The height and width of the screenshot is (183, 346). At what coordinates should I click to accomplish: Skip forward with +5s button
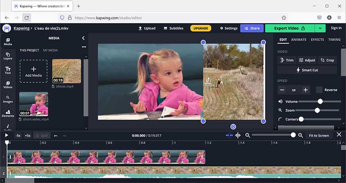28,136
